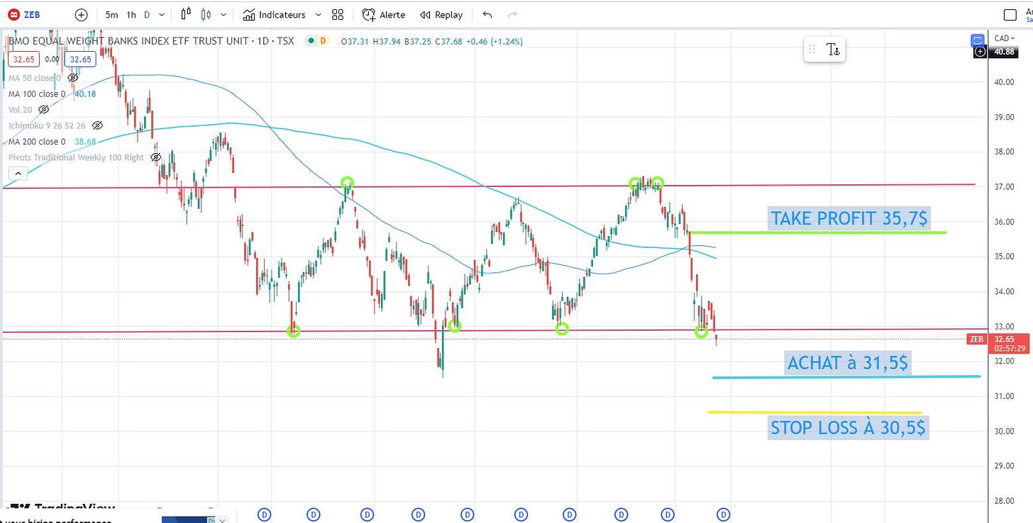Image resolution: width=1033 pixels, height=523 pixels.
Task: Click the 36.00 price scale label
Action: tap(1003, 222)
